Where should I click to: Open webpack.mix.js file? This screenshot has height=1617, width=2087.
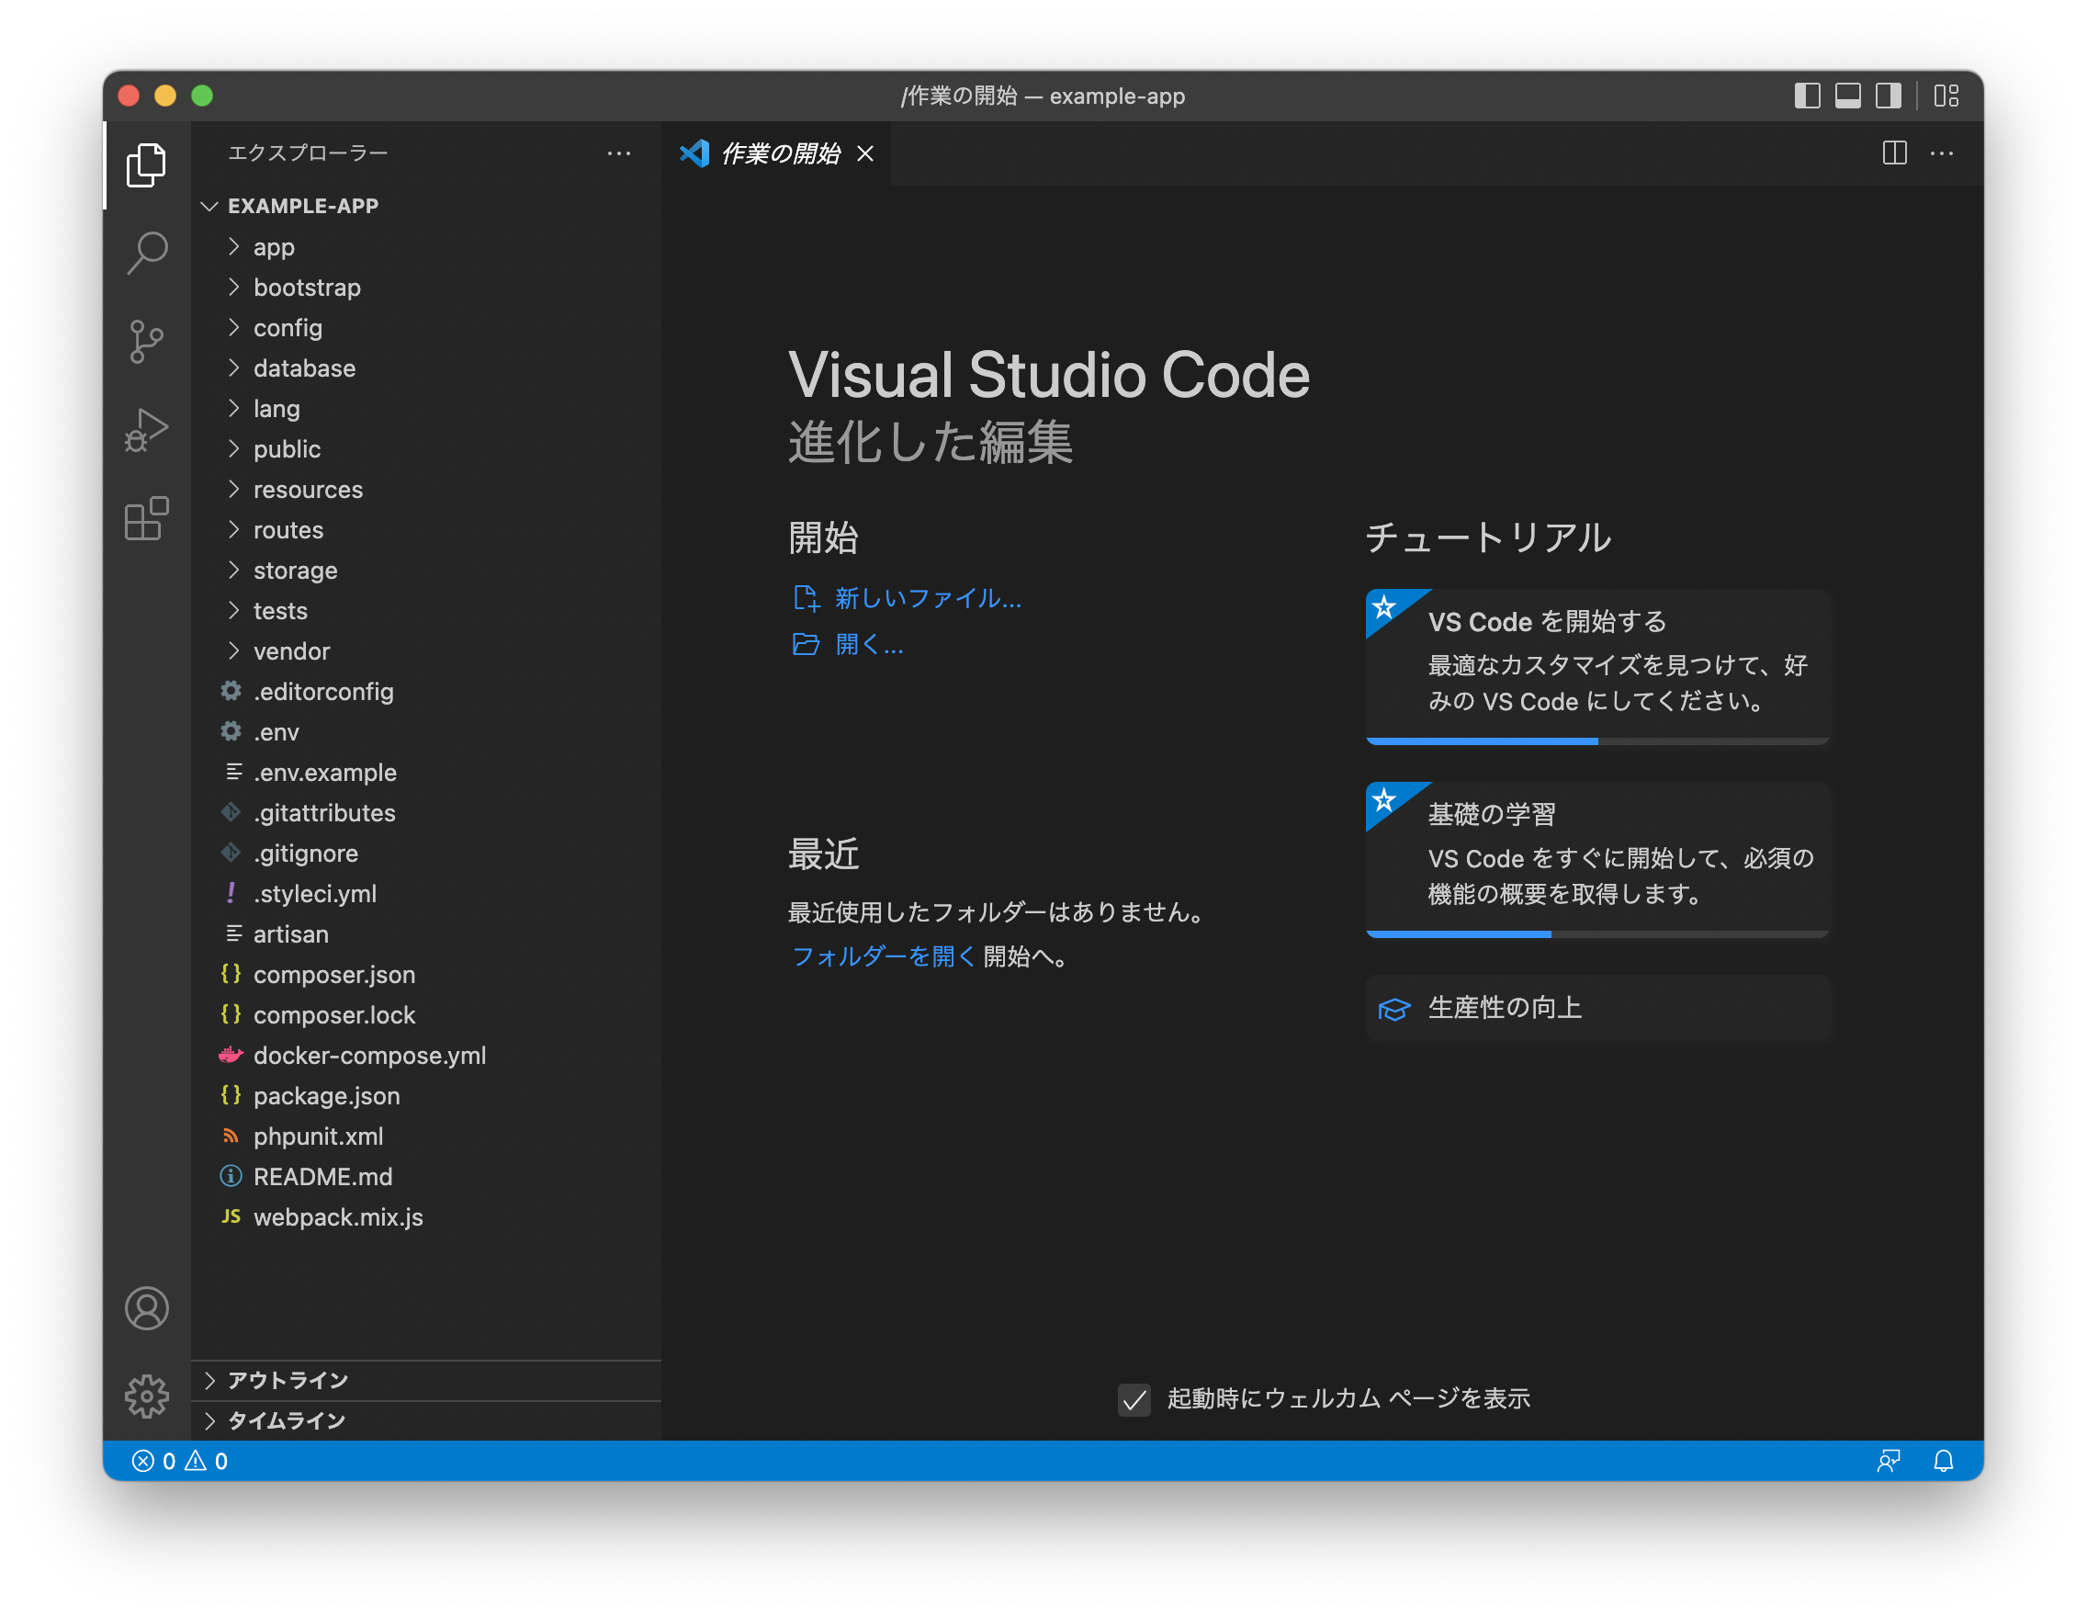pos(426,1216)
